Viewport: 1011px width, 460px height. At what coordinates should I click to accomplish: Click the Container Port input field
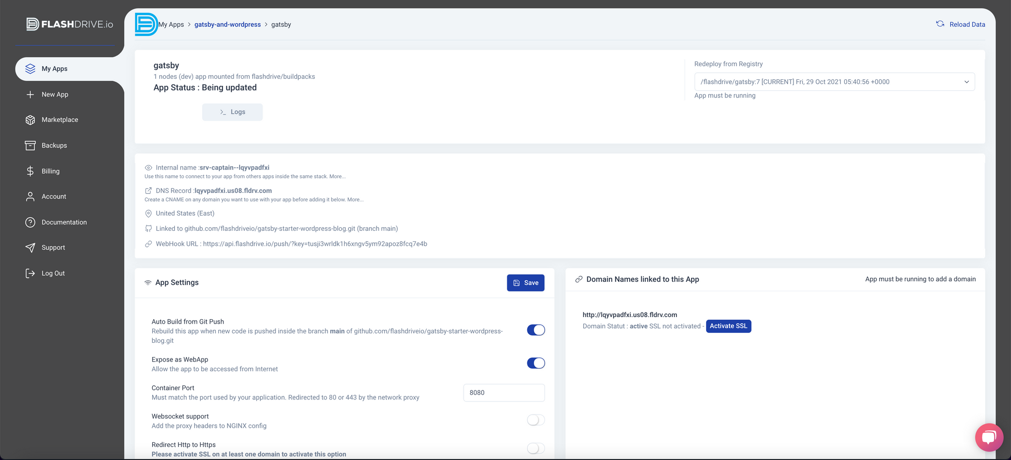[x=504, y=393]
